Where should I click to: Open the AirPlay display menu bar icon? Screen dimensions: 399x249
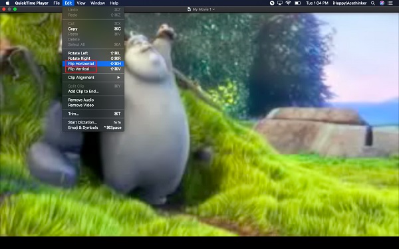280,3
